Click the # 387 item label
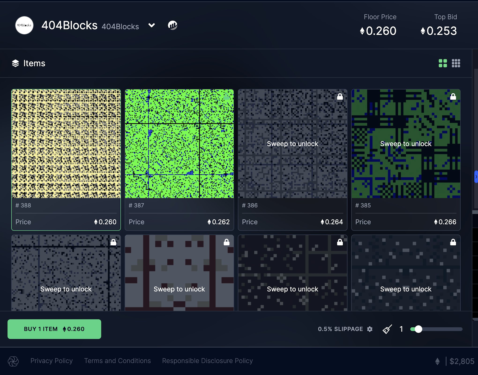 click(x=137, y=205)
